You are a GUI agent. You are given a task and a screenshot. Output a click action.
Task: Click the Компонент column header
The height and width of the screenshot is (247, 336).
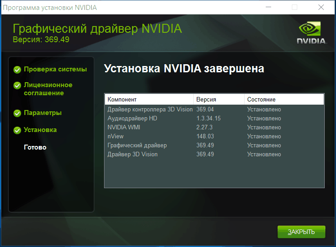tap(149, 99)
